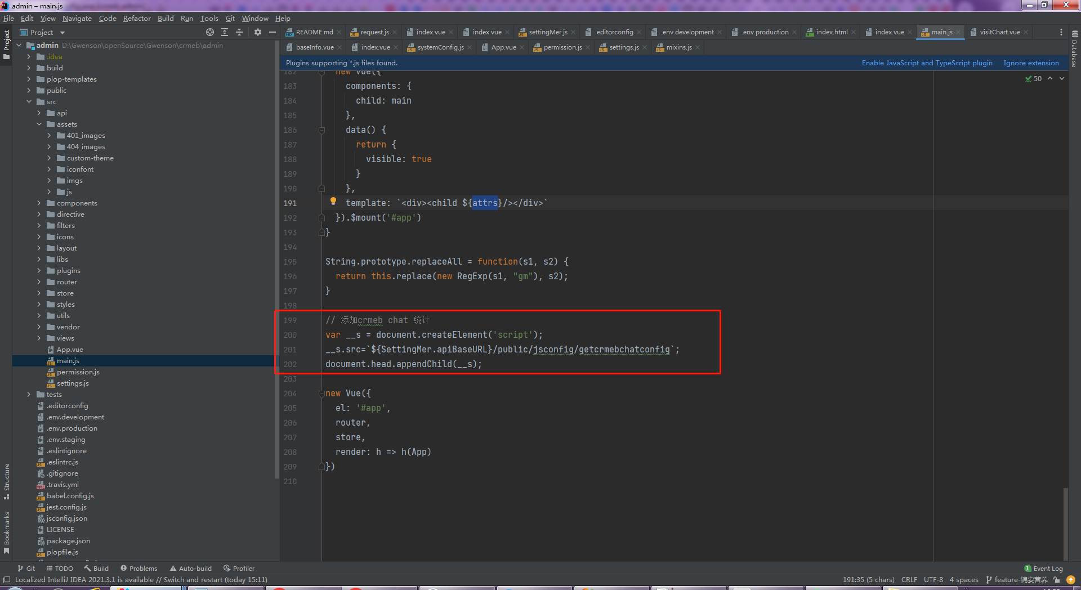Open the Bookmarks side panel
Image resolution: width=1081 pixels, height=590 pixels.
[7, 533]
